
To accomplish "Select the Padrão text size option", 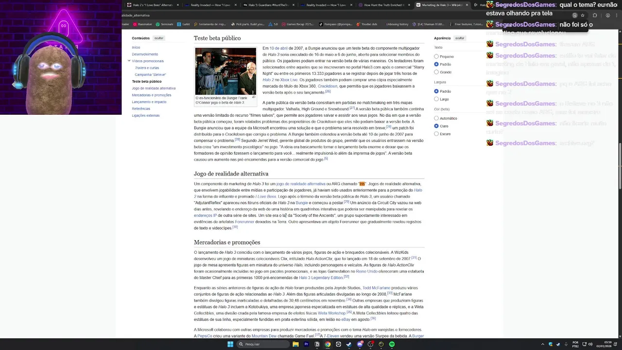I will click(x=436, y=64).
